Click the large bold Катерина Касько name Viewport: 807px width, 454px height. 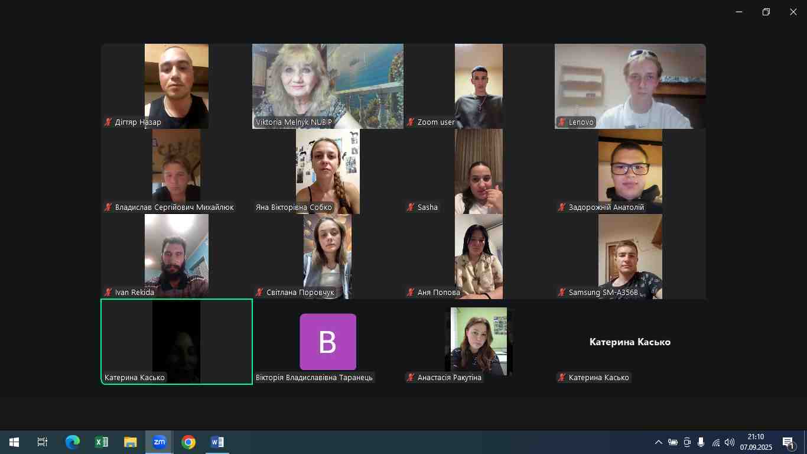click(630, 342)
